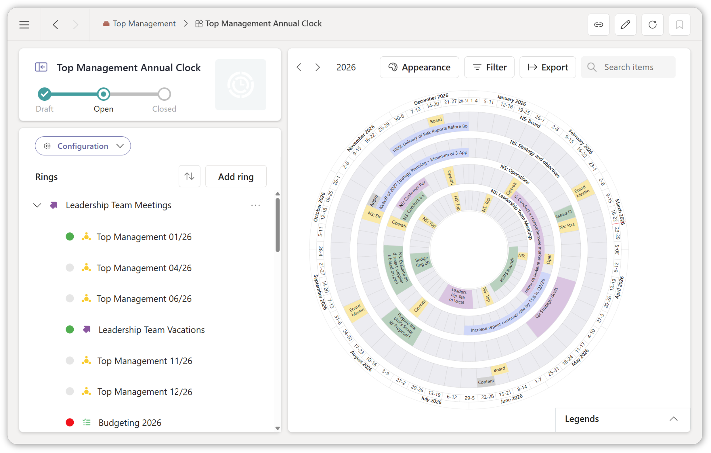This screenshot has height=453, width=711.
Task: Collapse Leadership Team Meetings ring group
Action: pyautogui.click(x=37, y=205)
